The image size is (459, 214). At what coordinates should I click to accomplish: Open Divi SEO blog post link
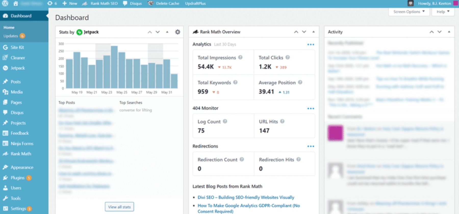click(246, 197)
